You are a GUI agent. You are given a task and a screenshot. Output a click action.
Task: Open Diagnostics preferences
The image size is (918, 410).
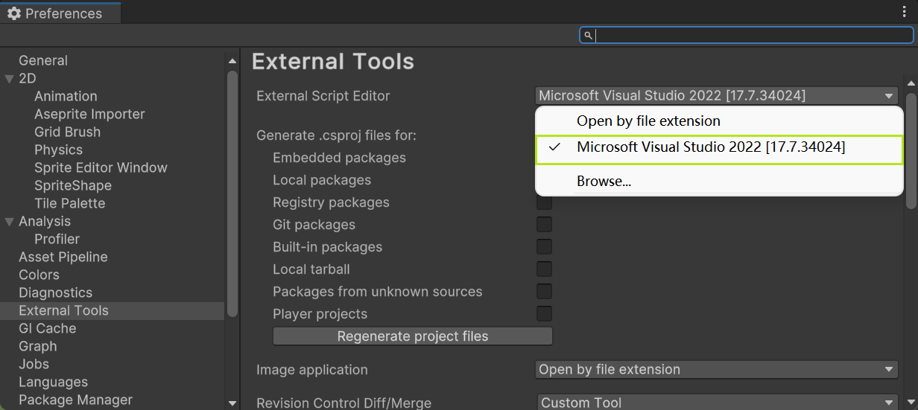coord(56,292)
